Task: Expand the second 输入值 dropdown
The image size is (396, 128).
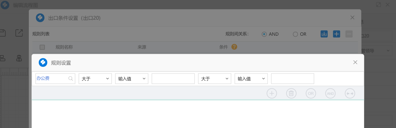Action: click(x=251, y=79)
